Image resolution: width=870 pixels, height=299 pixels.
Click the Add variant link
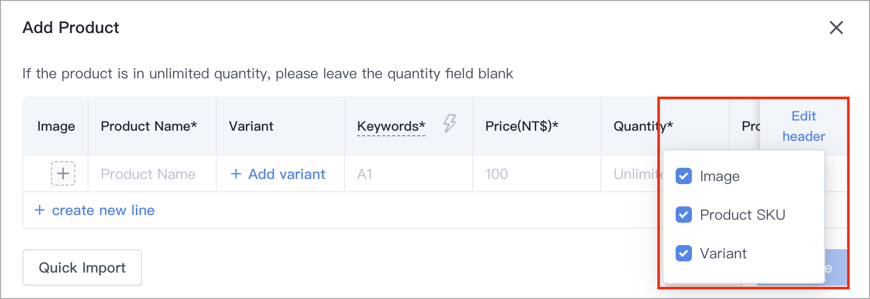tap(286, 174)
